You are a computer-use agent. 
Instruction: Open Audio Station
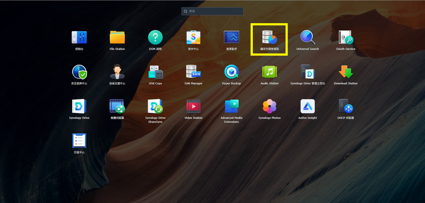pyautogui.click(x=269, y=72)
